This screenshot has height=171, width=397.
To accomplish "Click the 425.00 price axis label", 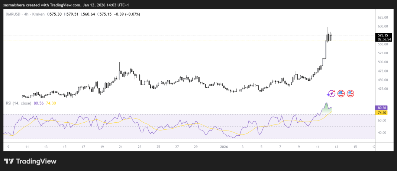I will 383,89.
